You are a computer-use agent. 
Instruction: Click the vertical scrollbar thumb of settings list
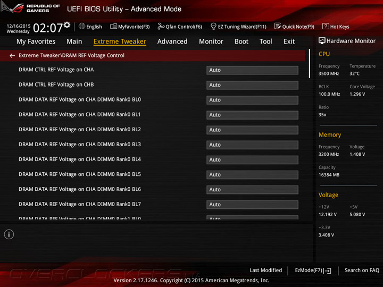[310, 63]
